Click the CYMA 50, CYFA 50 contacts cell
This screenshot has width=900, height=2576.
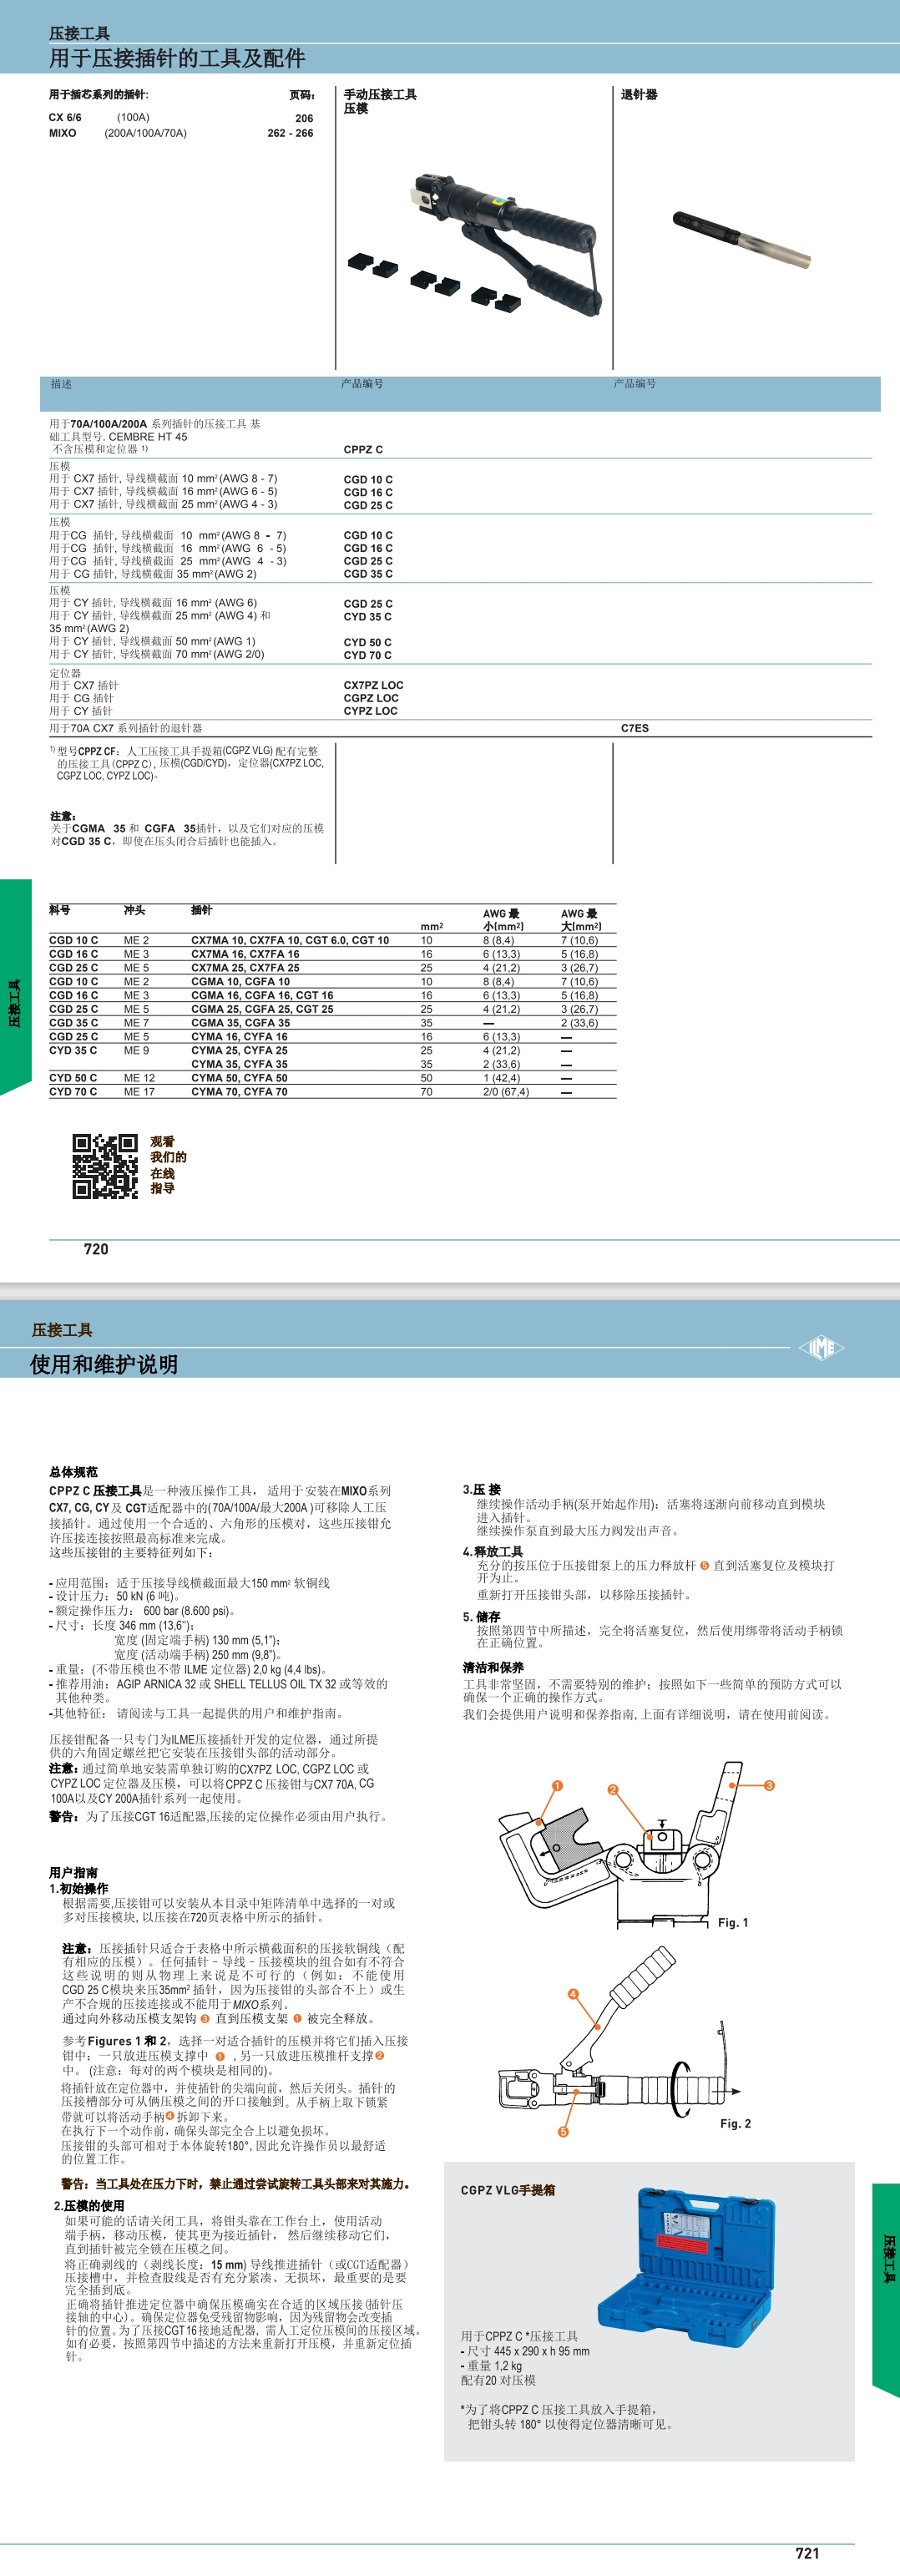tap(239, 1077)
